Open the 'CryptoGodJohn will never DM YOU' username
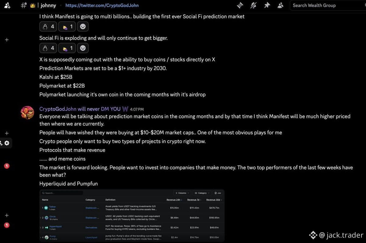This screenshot has height=243, width=366. tap(80, 109)
